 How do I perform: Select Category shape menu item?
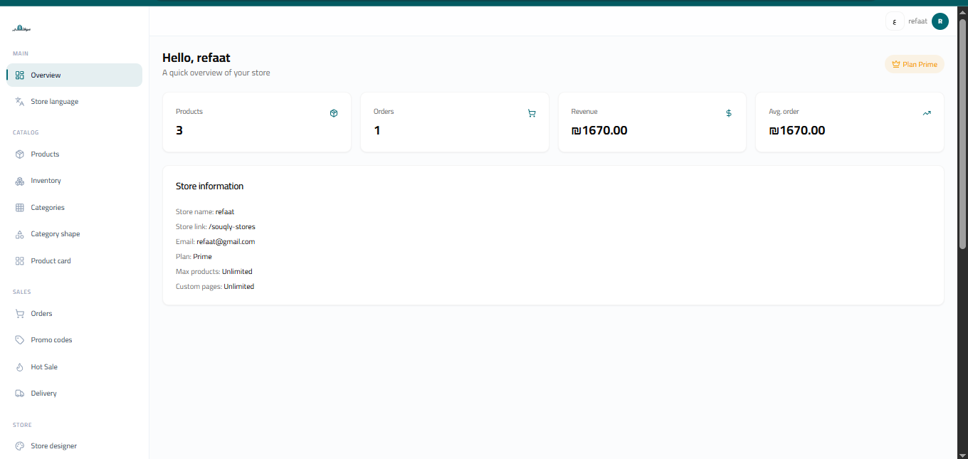pyautogui.click(x=75, y=234)
